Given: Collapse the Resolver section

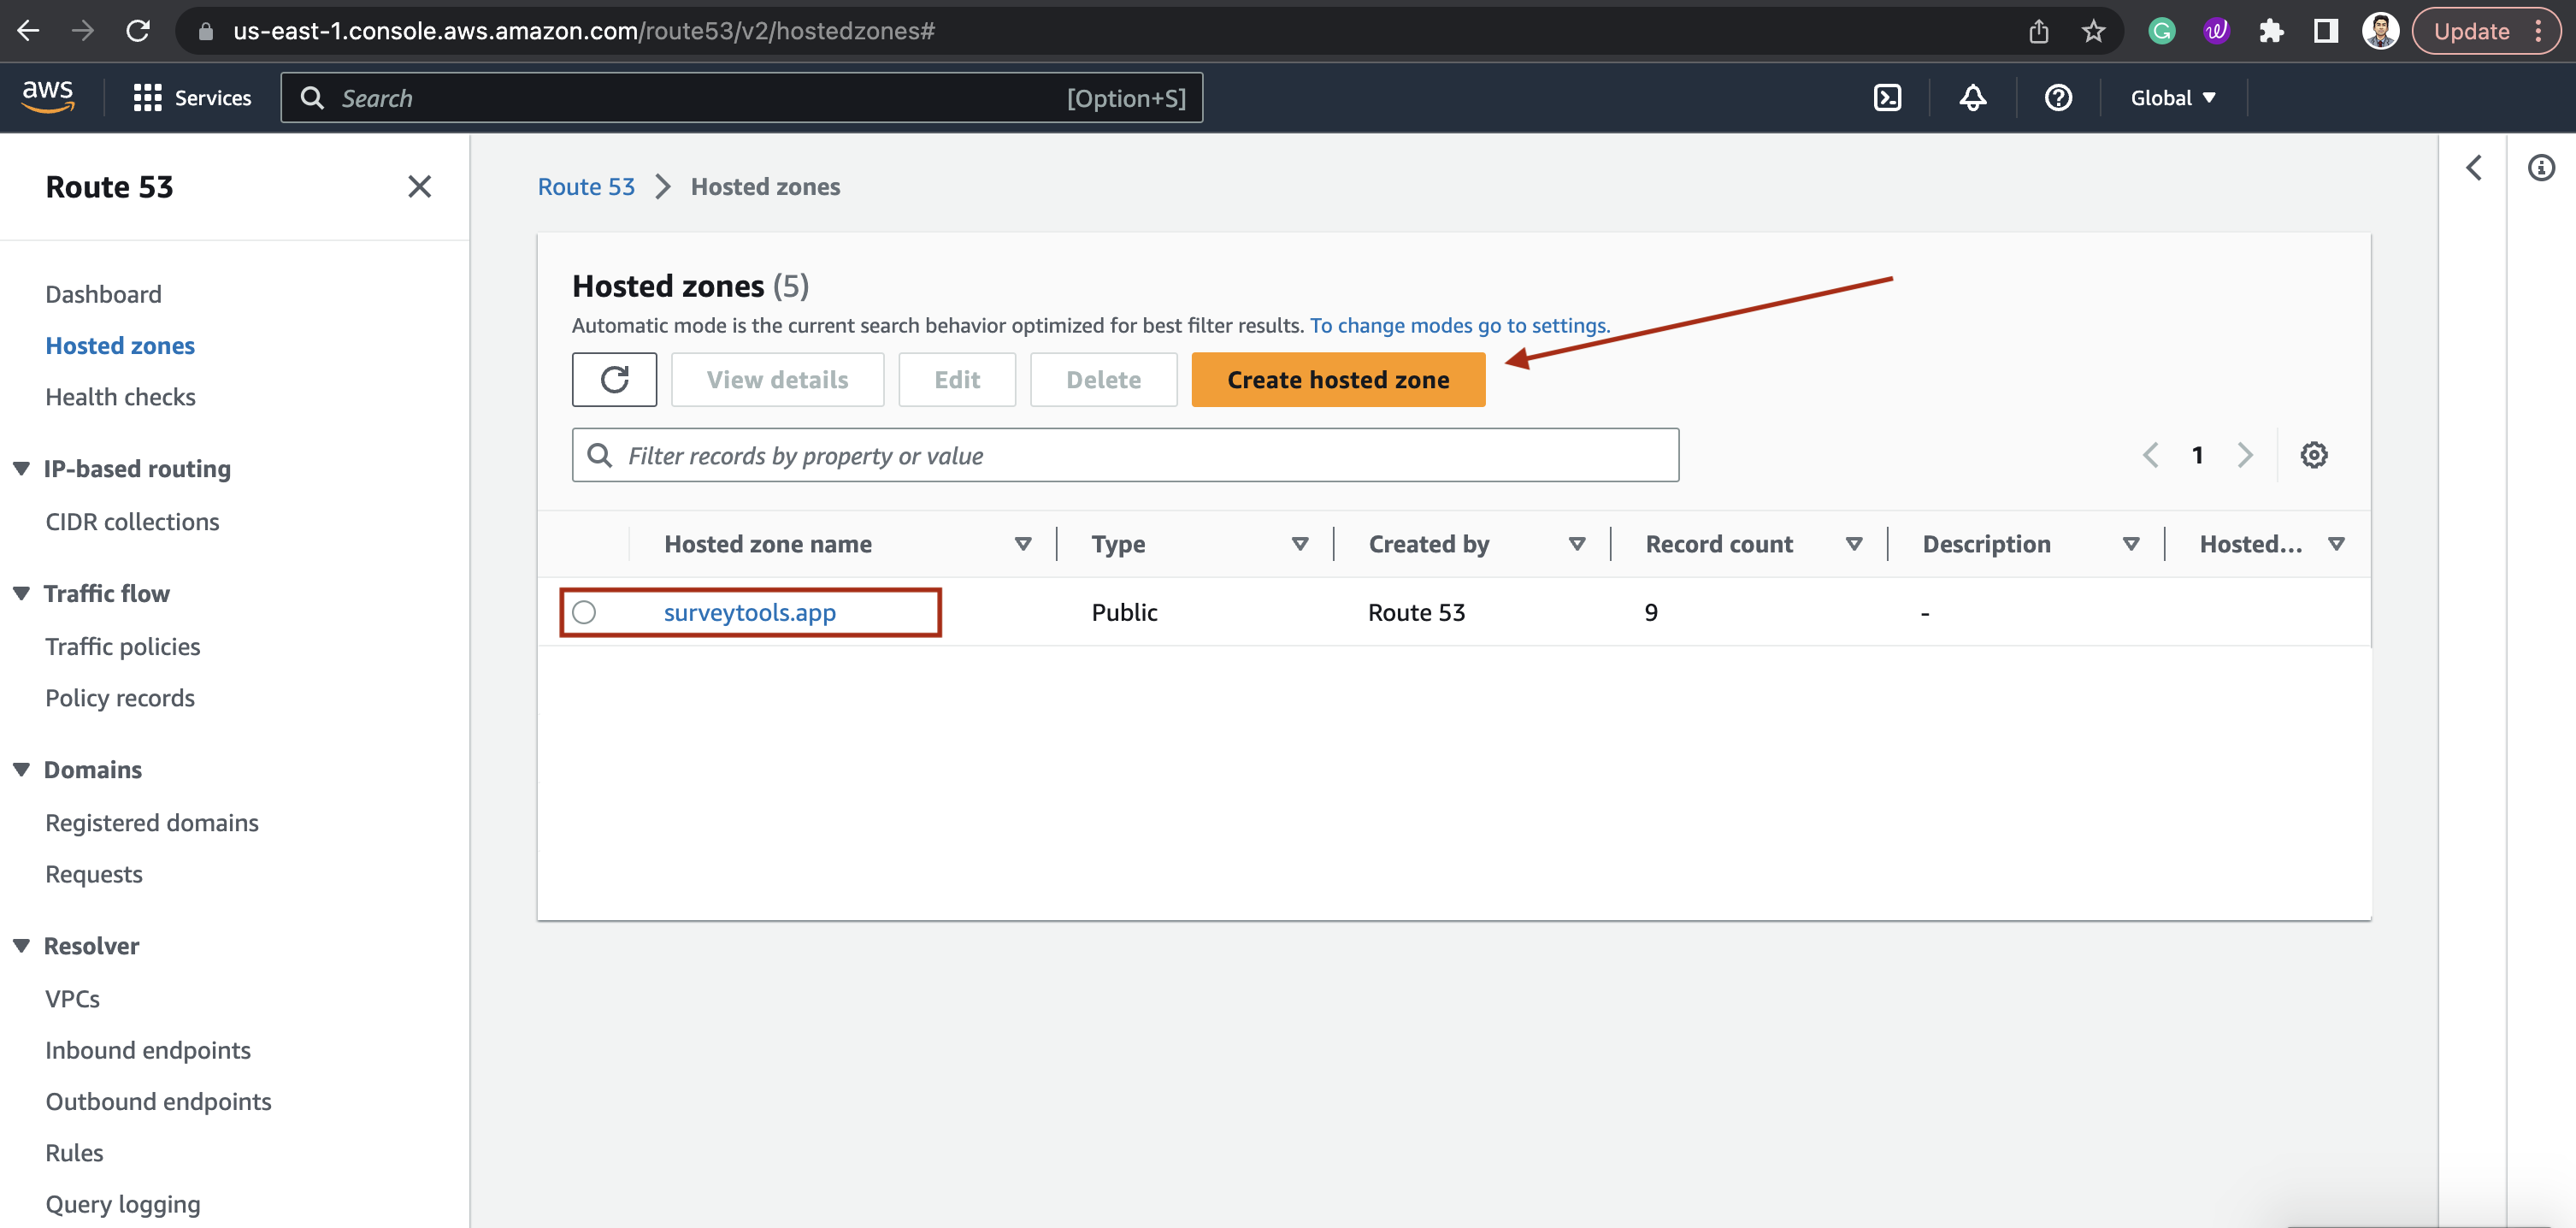Looking at the screenshot, I should click(21, 946).
